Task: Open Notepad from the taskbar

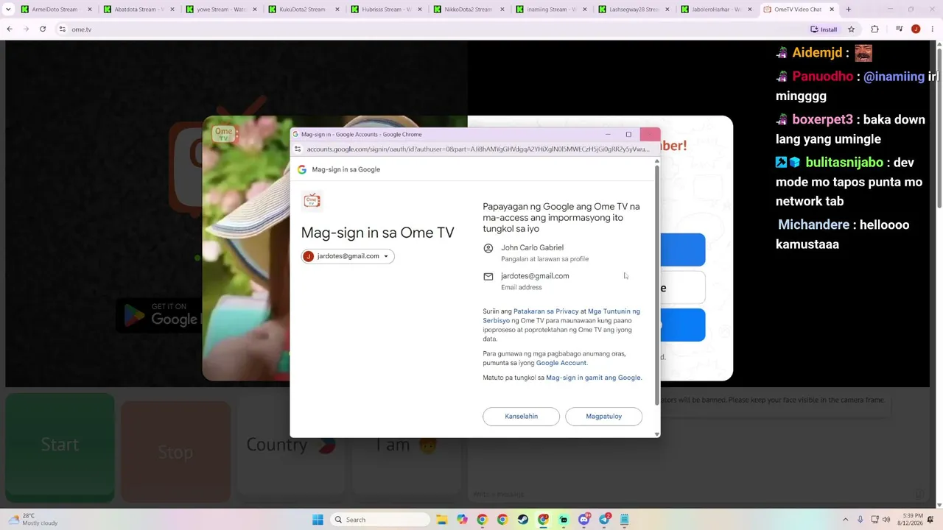Action: (625, 520)
